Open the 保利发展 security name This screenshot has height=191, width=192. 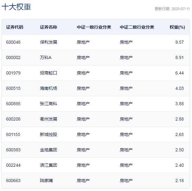click(48, 42)
